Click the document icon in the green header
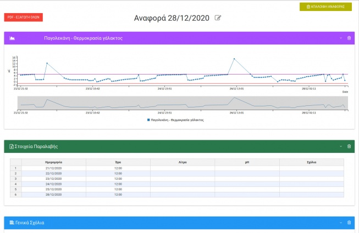This screenshot has width=359, height=233. (x=12, y=146)
